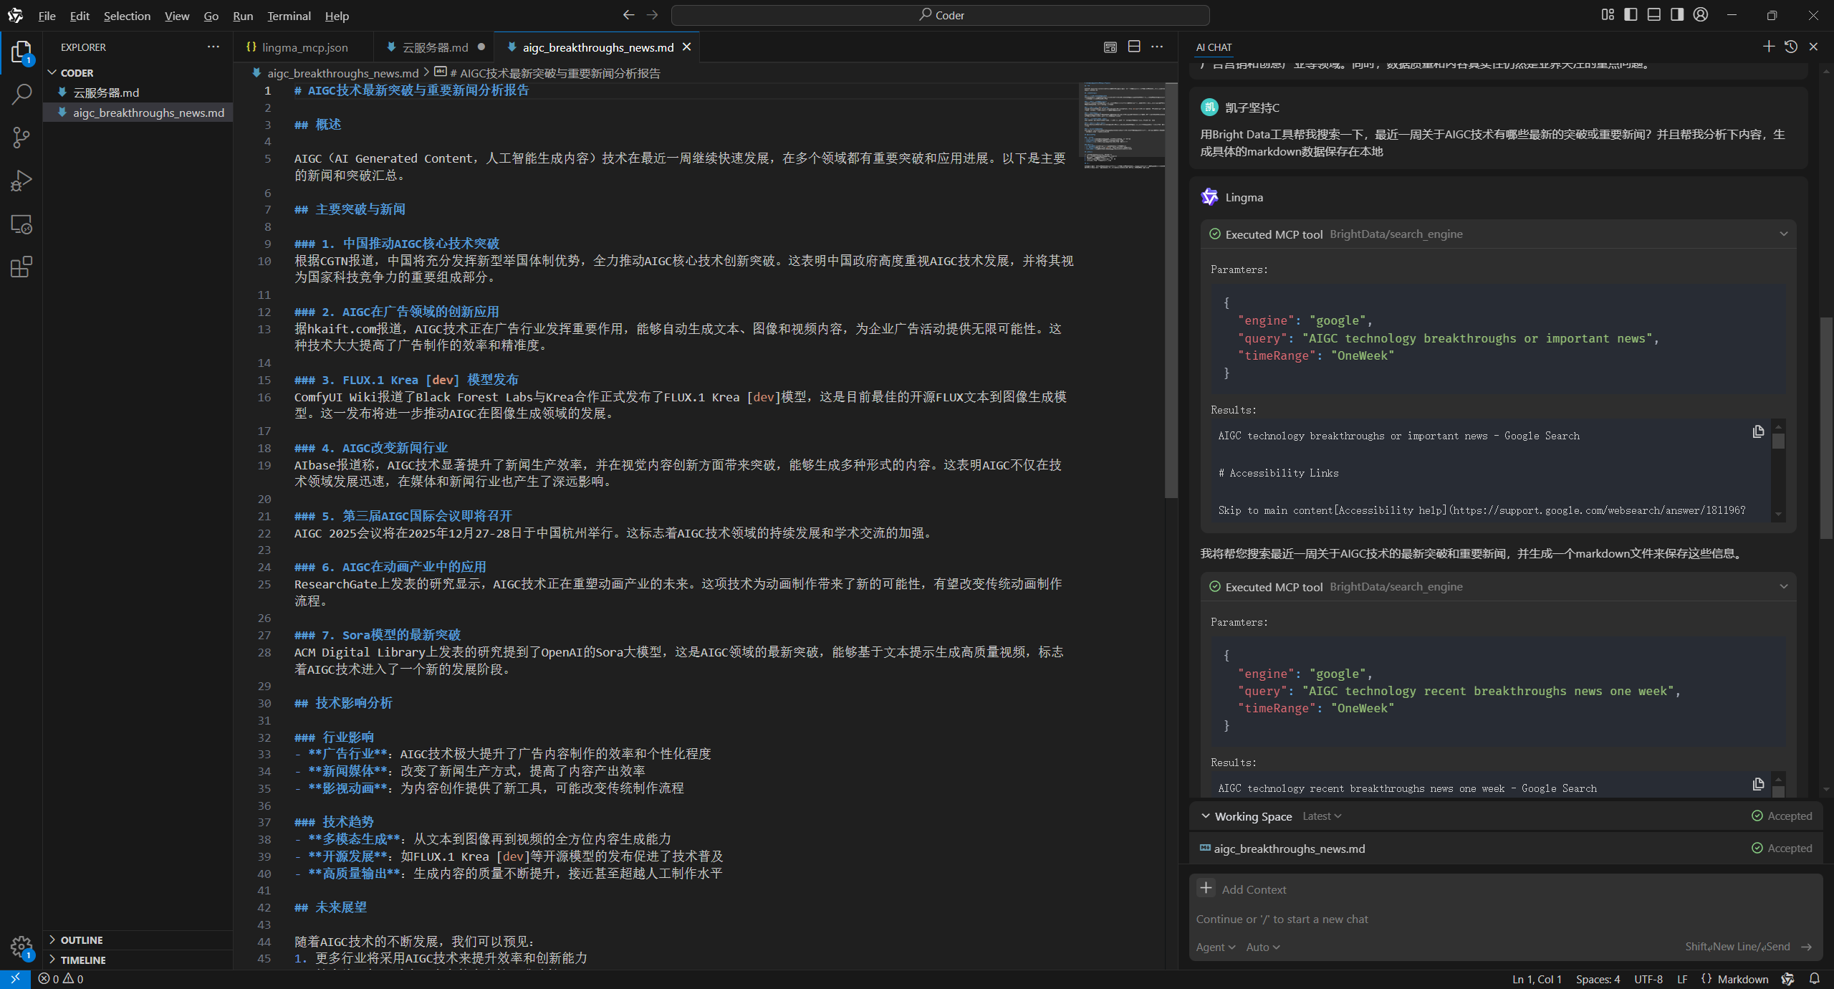Click the errors and warnings status item
The width and height of the screenshot is (1834, 989).
click(x=61, y=979)
